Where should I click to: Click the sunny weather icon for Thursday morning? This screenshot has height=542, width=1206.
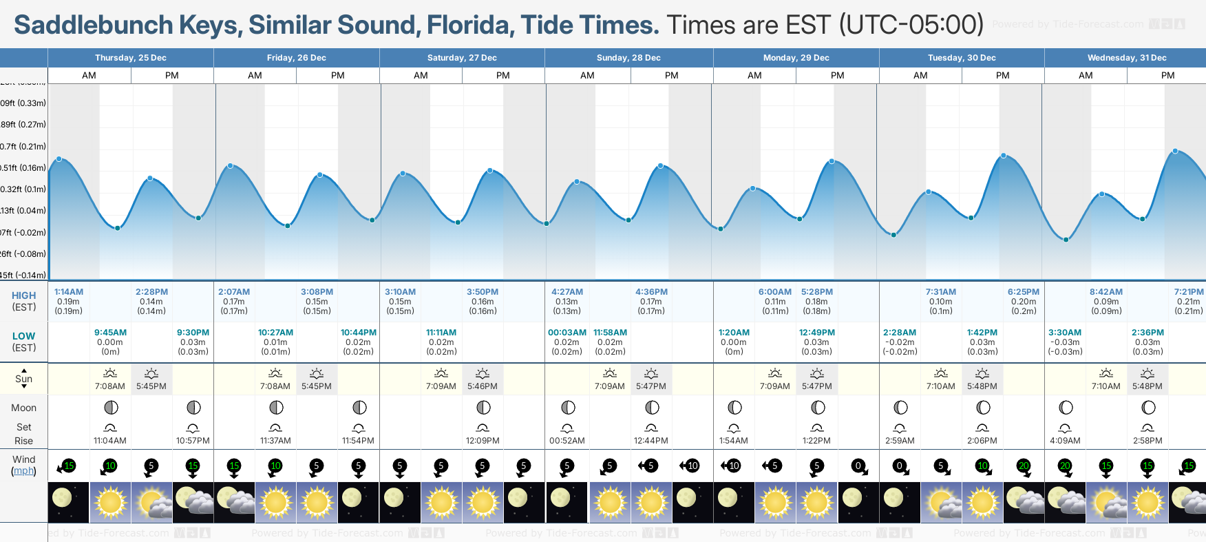pos(110,501)
